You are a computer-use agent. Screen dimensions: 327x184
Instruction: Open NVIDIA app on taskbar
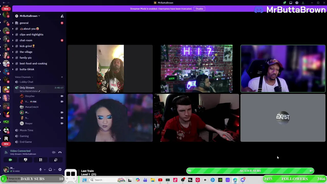click(220, 180)
